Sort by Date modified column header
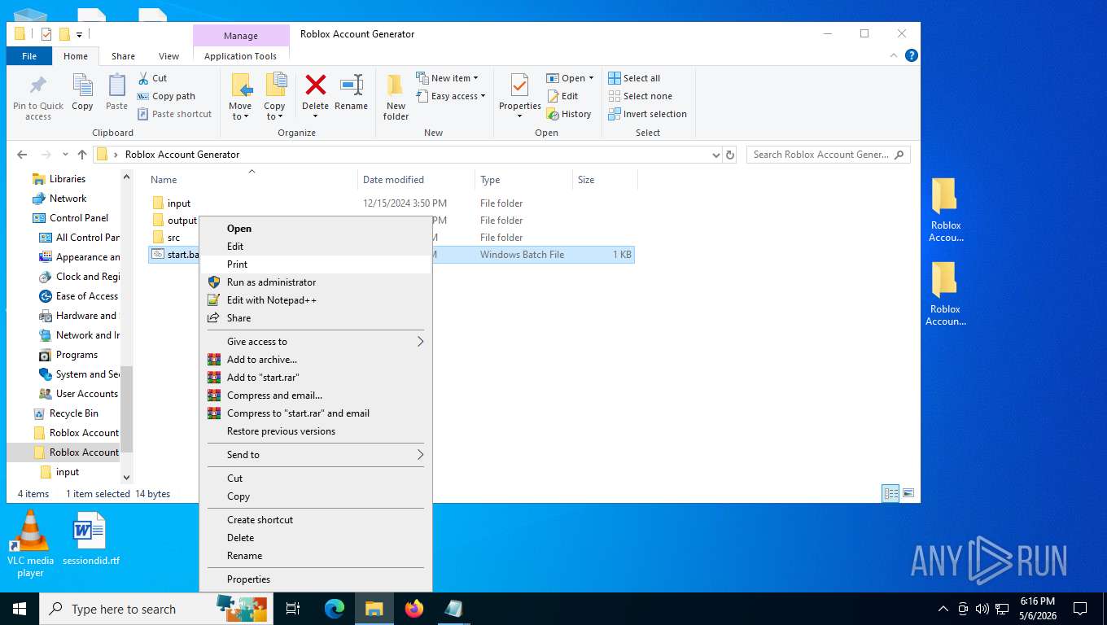This screenshot has width=1107, height=625. pos(415,180)
